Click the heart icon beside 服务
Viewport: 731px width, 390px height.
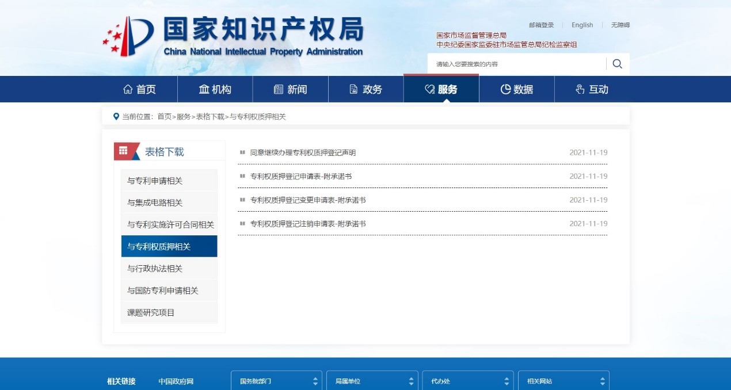pos(429,89)
